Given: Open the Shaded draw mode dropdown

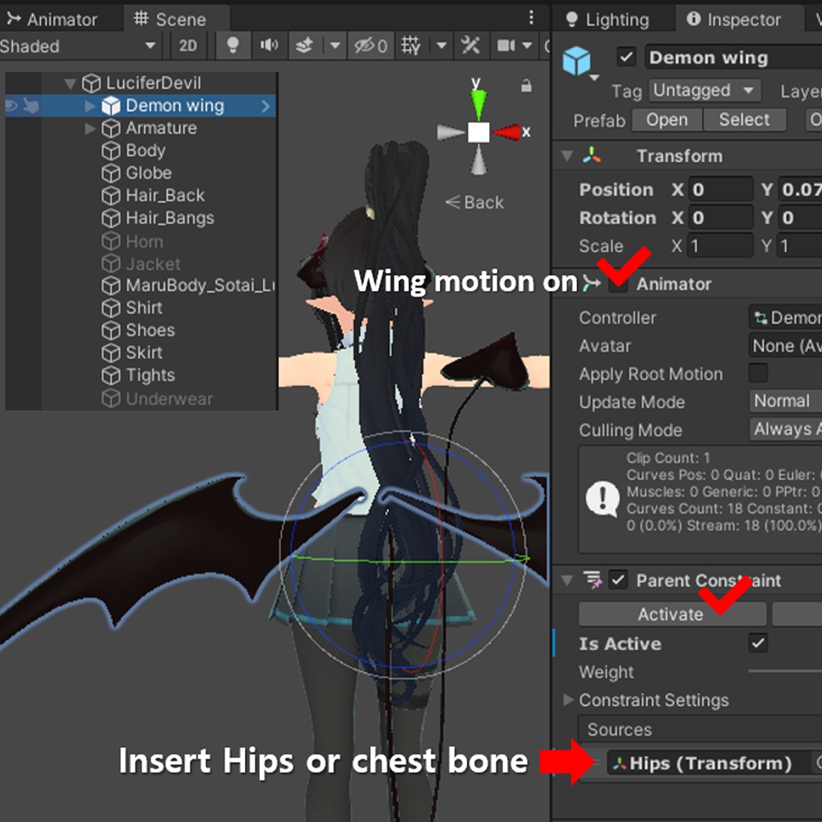Looking at the screenshot, I should 79,46.
